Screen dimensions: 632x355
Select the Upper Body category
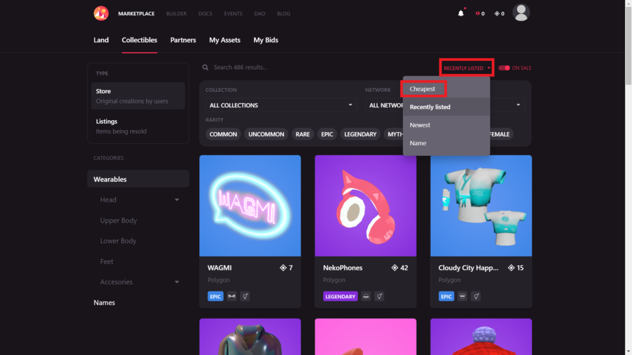(x=118, y=220)
